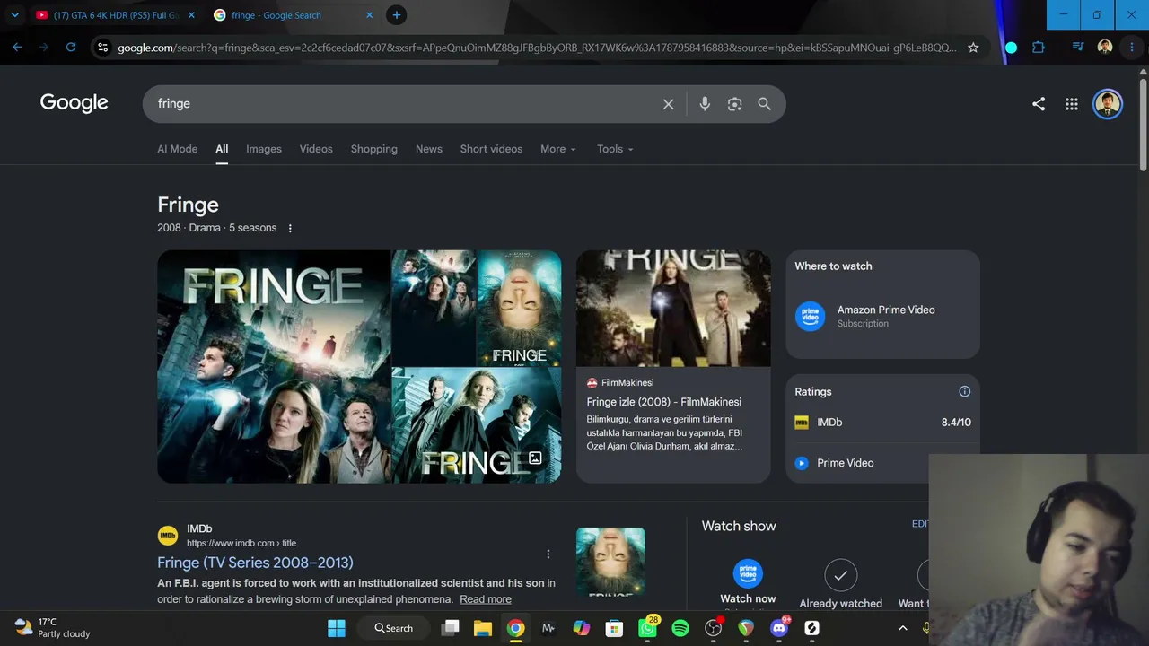Open Fringe izle (2008) FilmMakinesi link
Screen dimensions: 1149x646
[x=664, y=402]
